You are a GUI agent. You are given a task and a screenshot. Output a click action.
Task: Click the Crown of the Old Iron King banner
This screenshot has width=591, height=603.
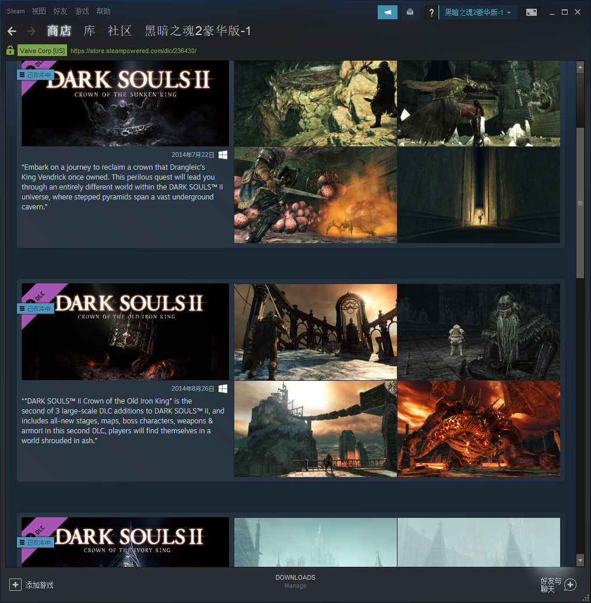click(125, 332)
